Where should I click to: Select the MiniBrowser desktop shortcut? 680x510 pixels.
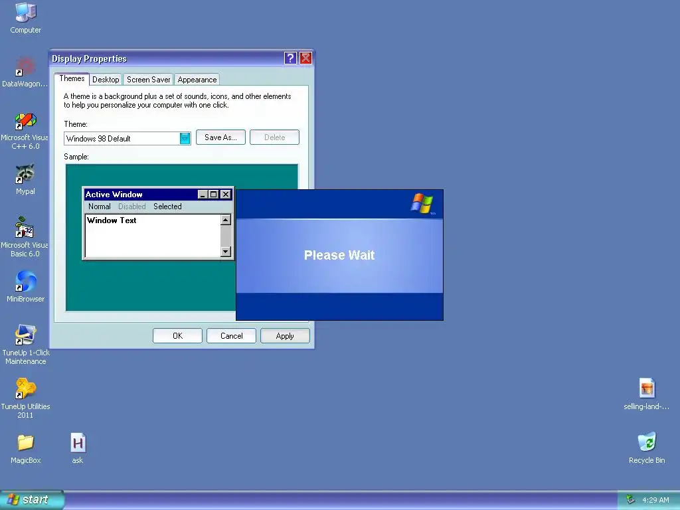tap(25, 287)
